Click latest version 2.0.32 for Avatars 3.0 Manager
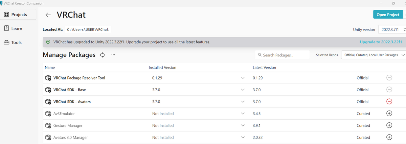This screenshot has width=406, height=144. point(258,138)
